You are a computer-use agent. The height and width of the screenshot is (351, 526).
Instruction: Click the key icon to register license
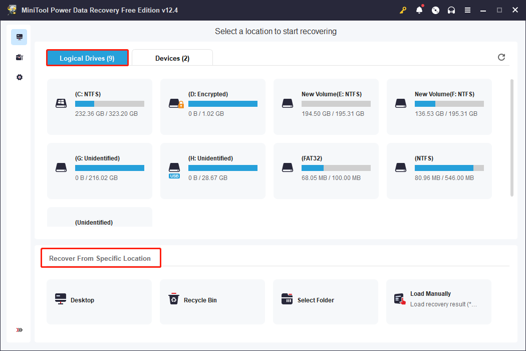(403, 10)
